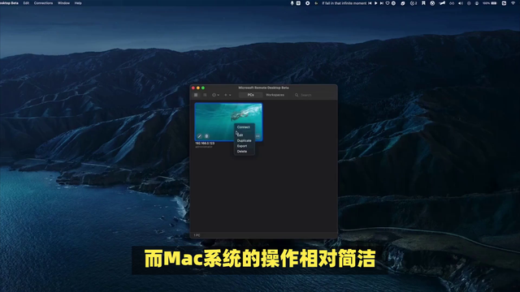Click the pencil edit icon on PC thumbnail
The width and height of the screenshot is (520, 292).
click(199, 136)
